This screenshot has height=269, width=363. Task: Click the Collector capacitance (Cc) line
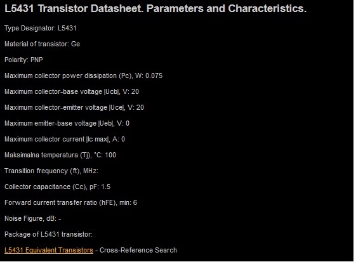click(57, 187)
